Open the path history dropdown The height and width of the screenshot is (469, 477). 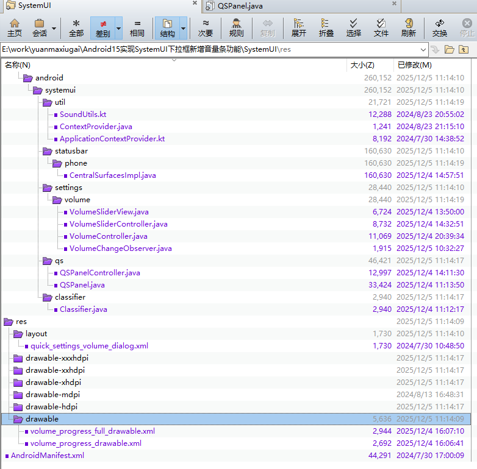(x=423, y=49)
